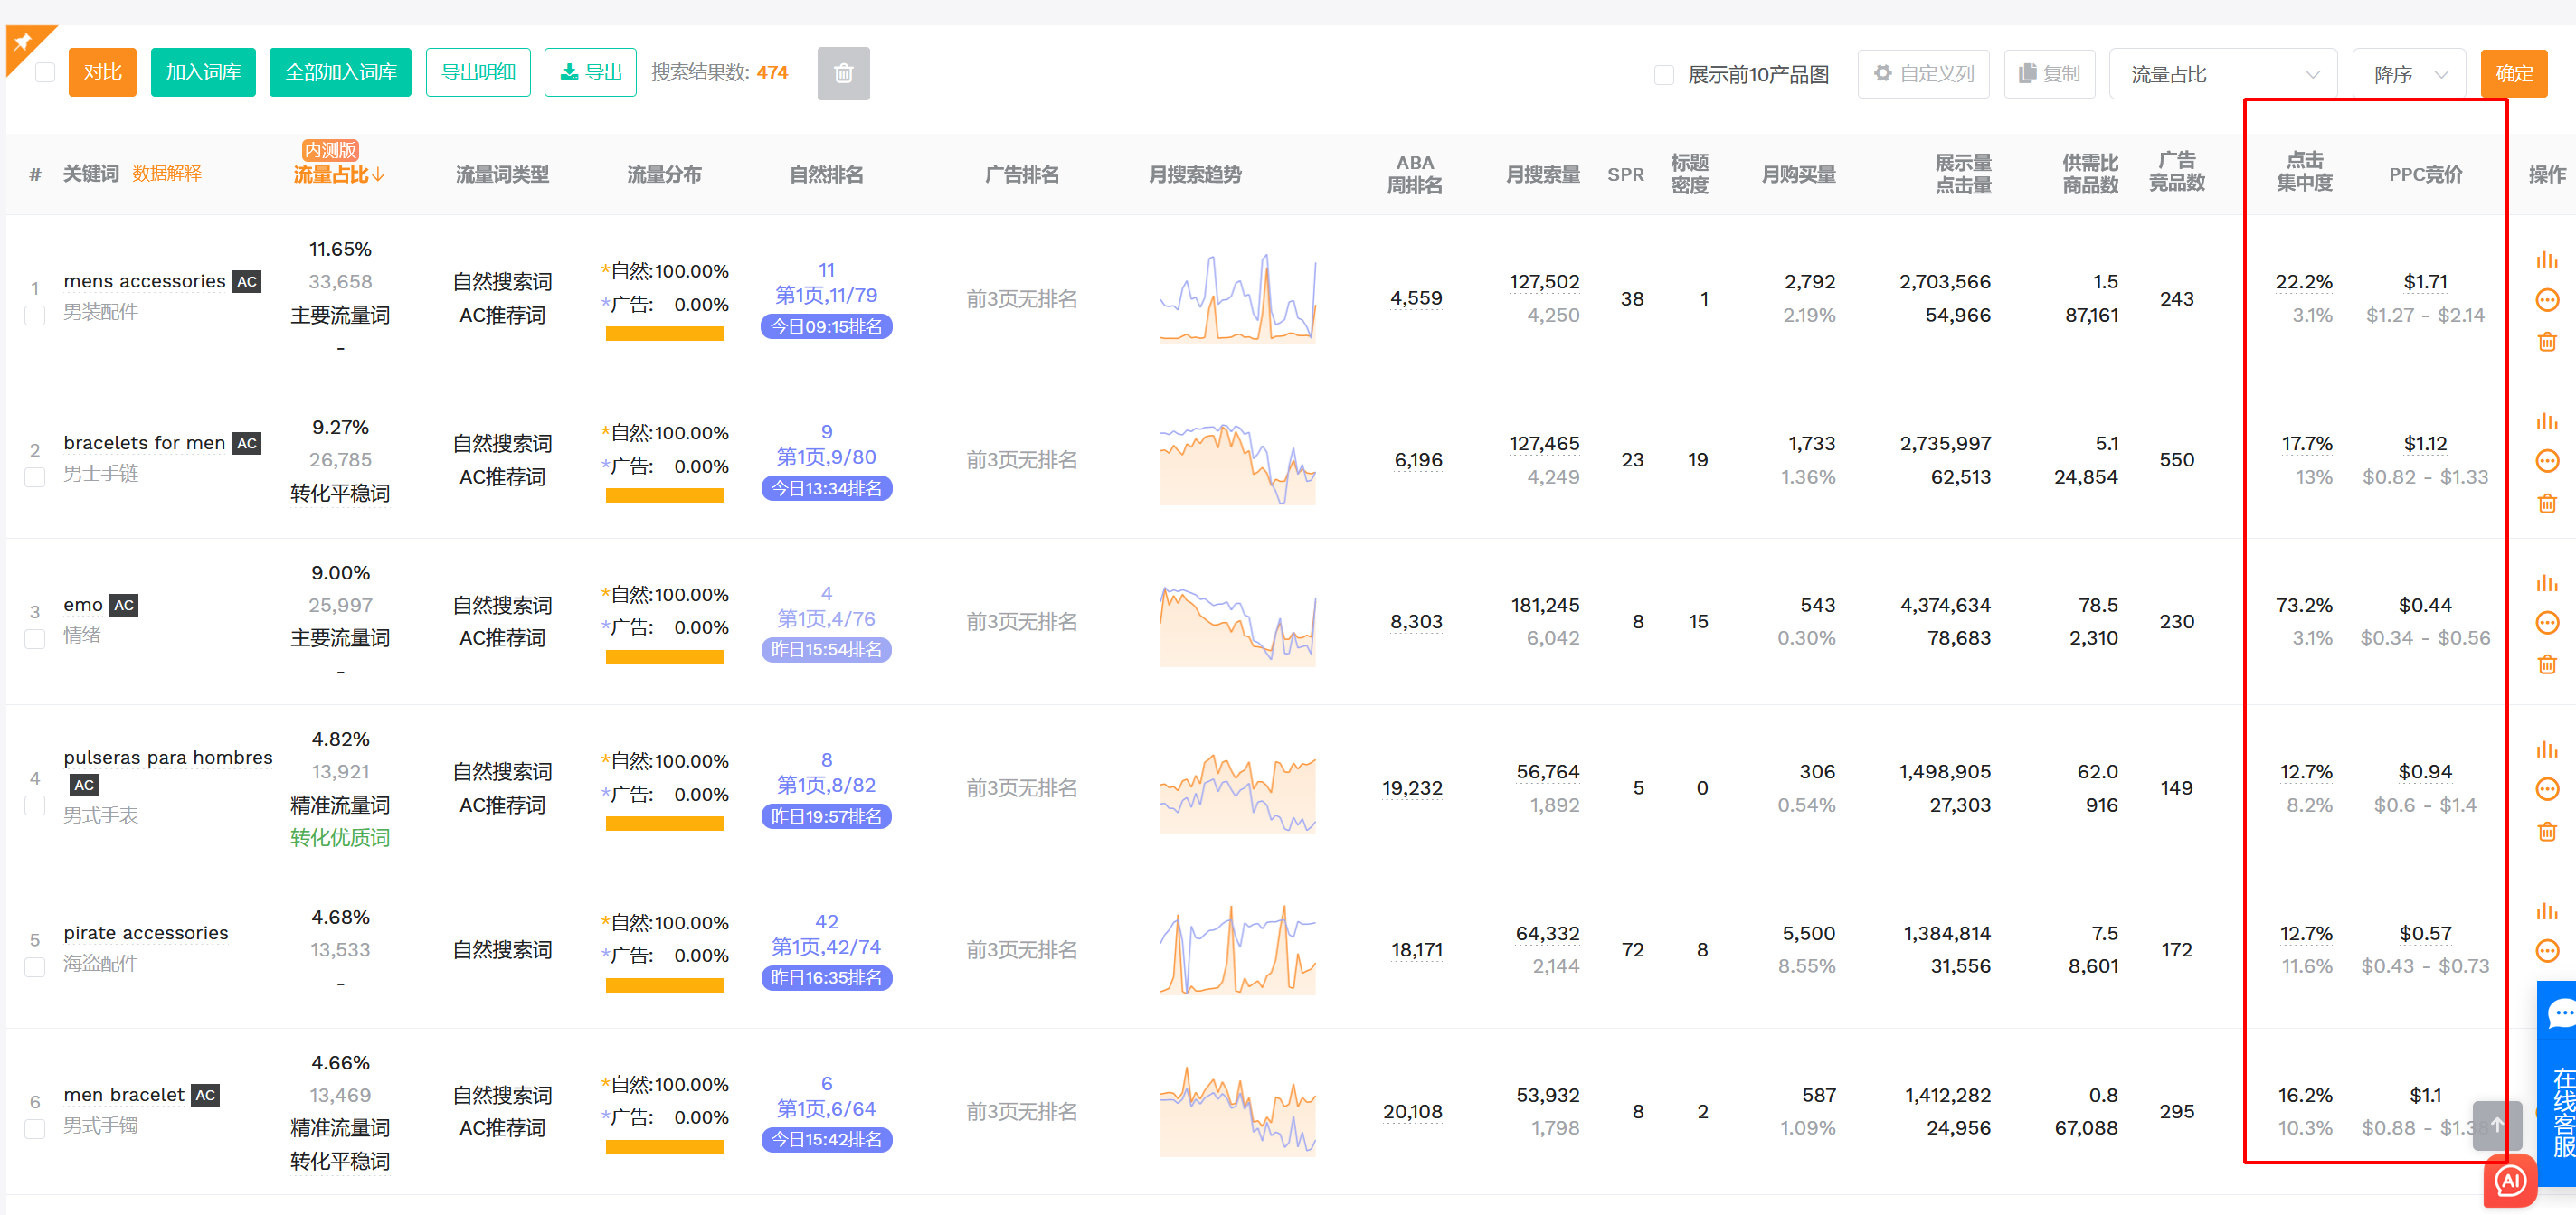Screen dimensions: 2576x1215
Task: Click the 全部加入词库 button
Action: (x=340, y=73)
